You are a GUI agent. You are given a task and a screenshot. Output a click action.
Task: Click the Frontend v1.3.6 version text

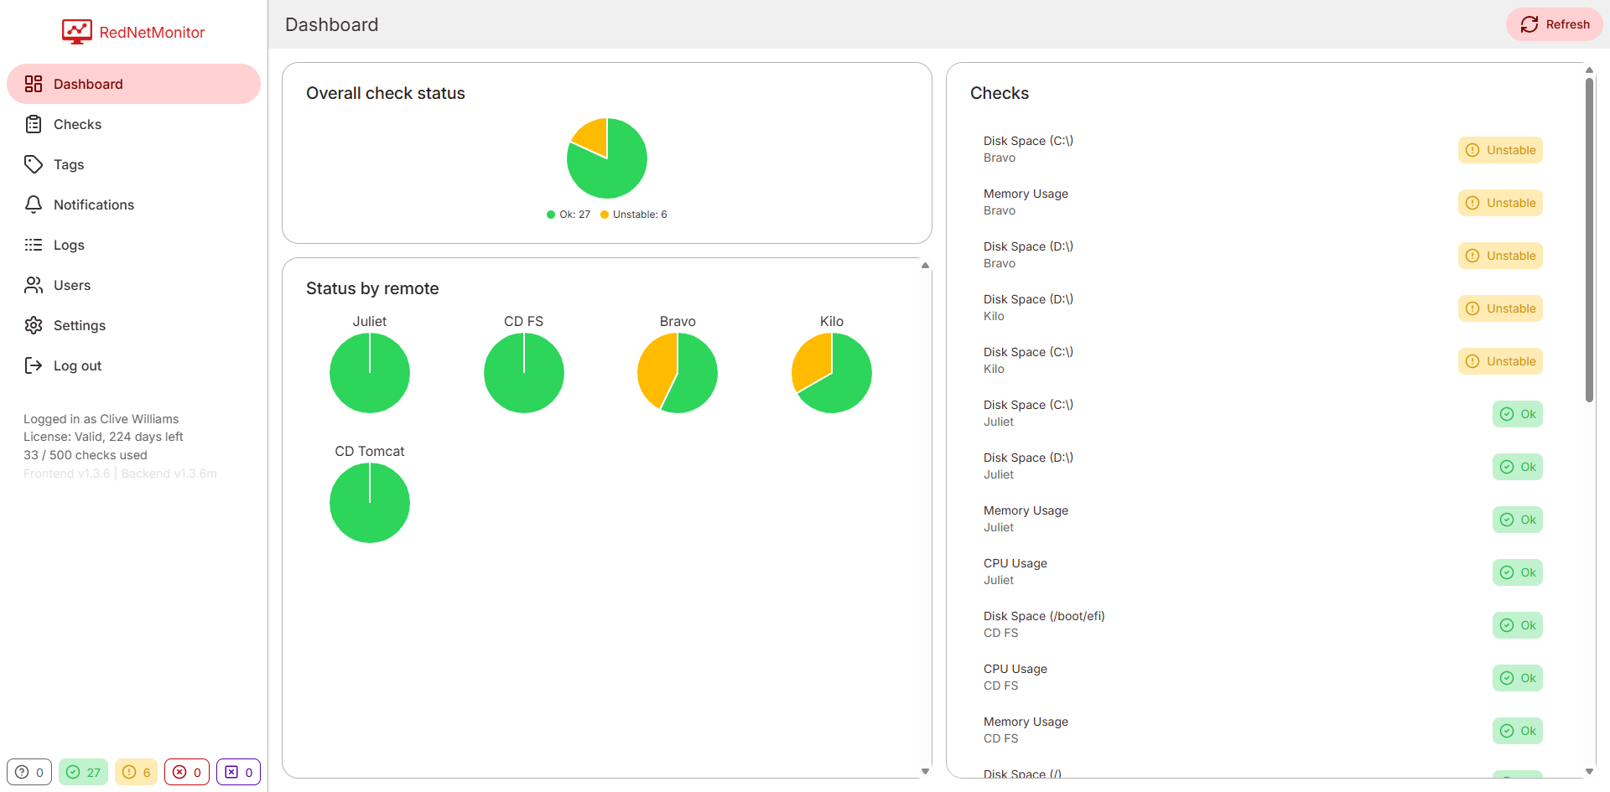pyautogui.click(x=67, y=474)
